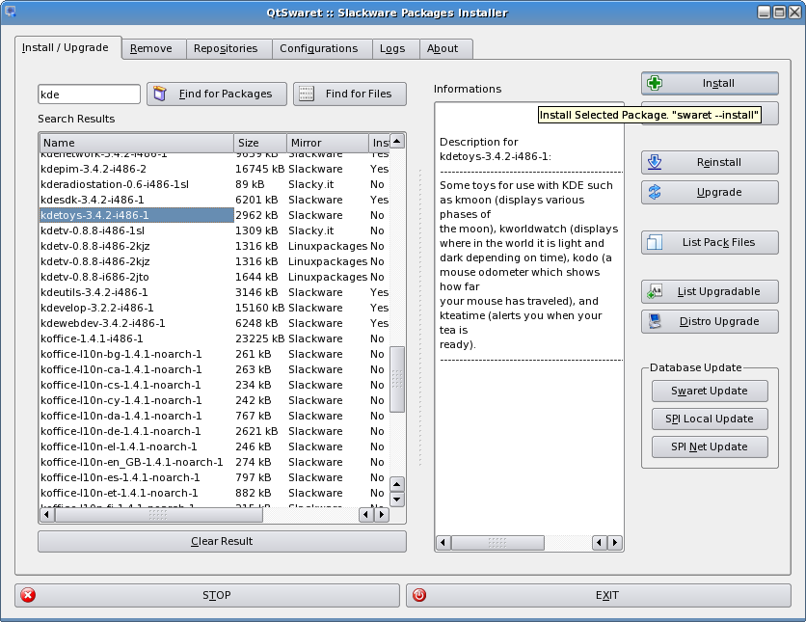Click the SPI Local Update button

point(710,419)
